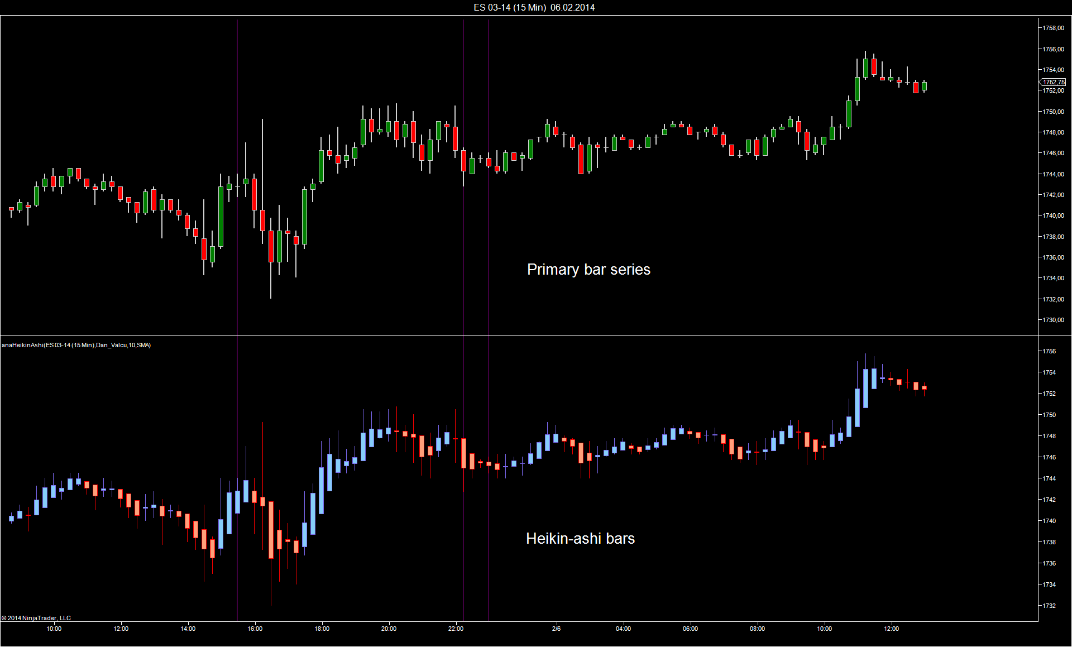Screen dimensions: 1072x647
Task: Select the "Primary bar series" text annotation
Action: [x=588, y=270]
